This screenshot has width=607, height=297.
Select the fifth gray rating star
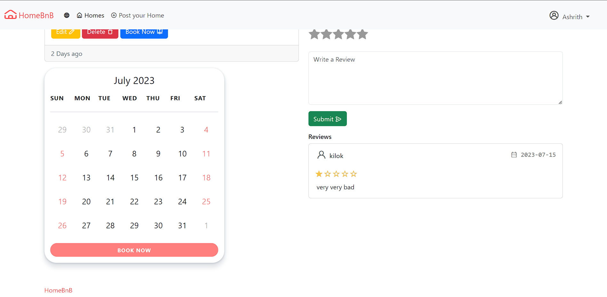pyautogui.click(x=362, y=34)
